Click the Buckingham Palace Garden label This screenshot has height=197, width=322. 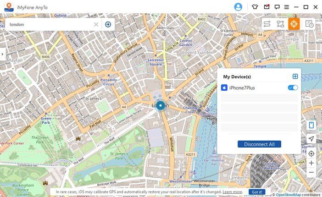23,190
